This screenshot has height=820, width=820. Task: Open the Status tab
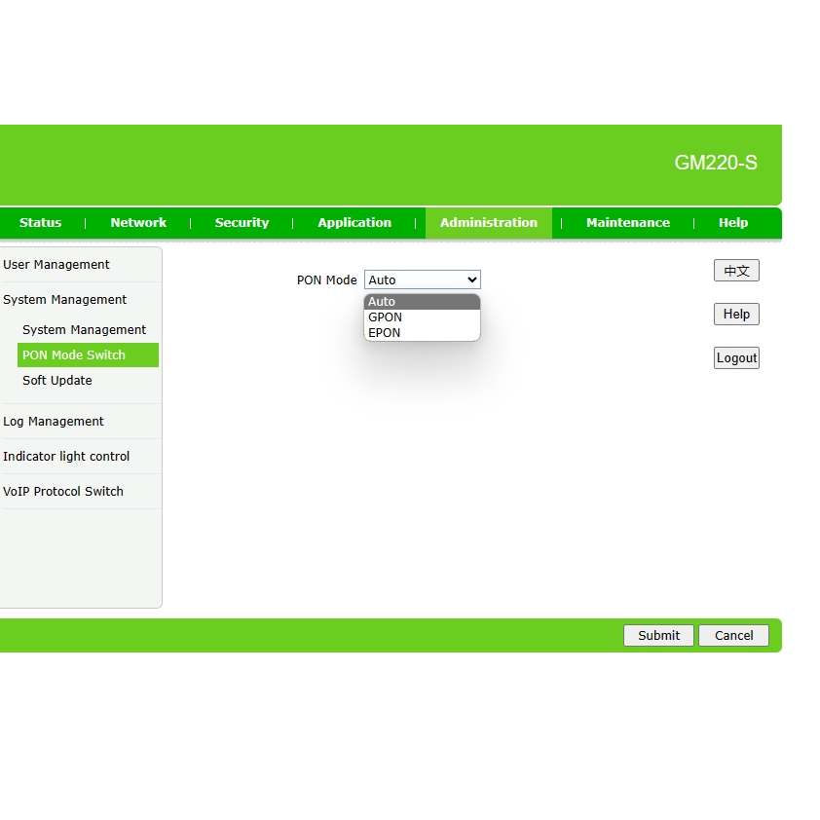(40, 223)
